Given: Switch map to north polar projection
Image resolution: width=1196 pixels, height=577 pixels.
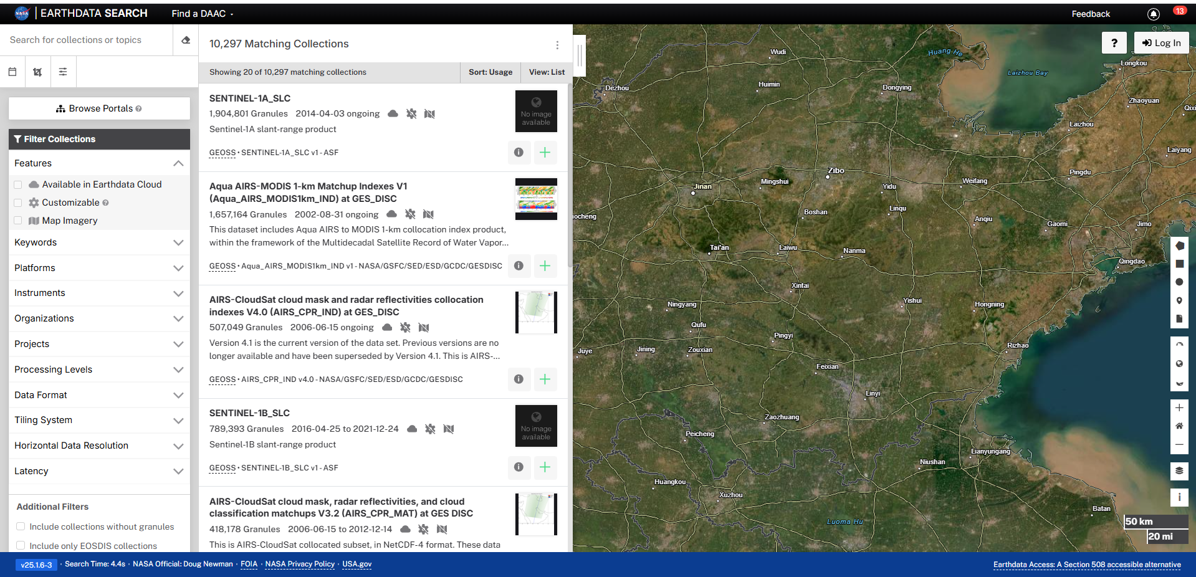Looking at the screenshot, I should [x=1179, y=345].
